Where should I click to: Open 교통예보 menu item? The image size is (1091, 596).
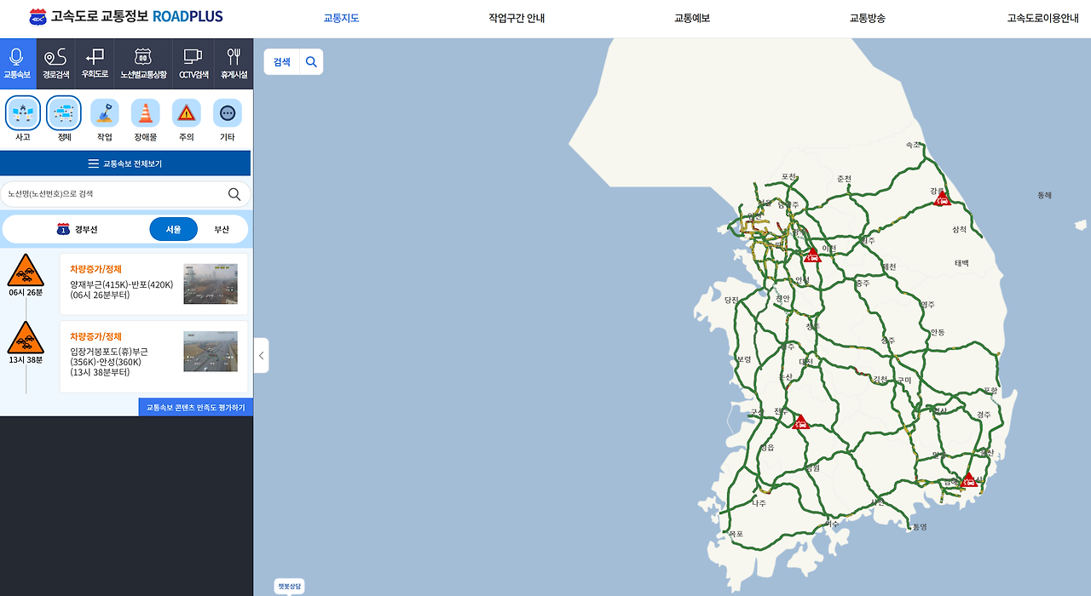(692, 18)
